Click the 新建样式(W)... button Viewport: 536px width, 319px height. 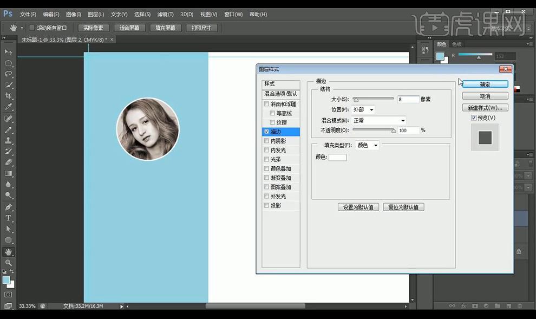[x=485, y=107]
